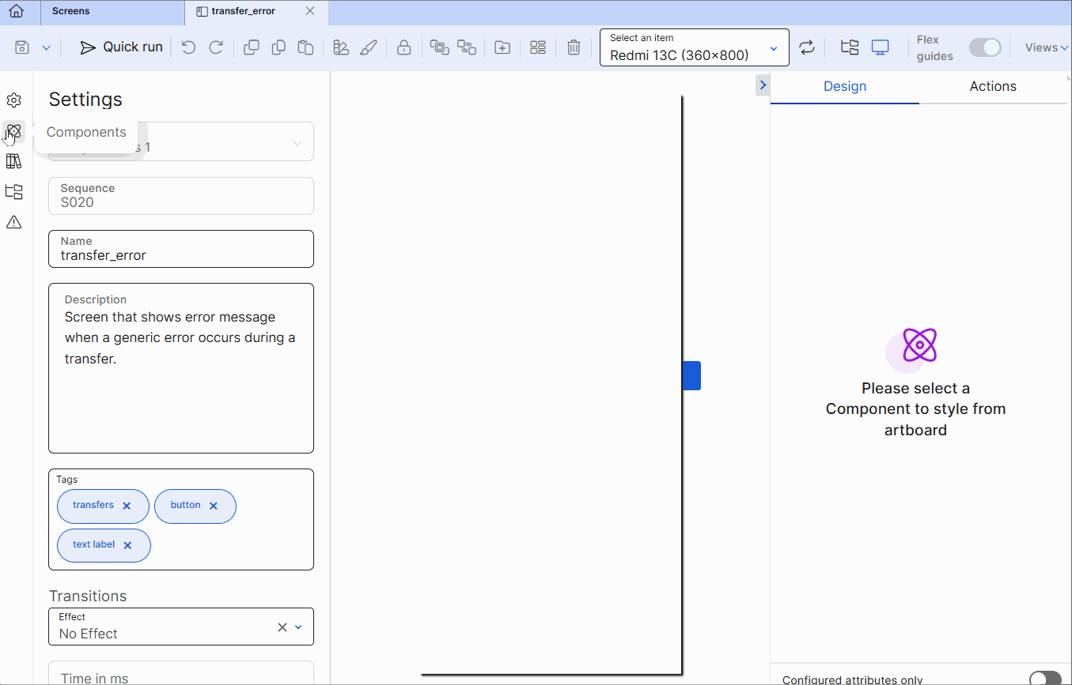The image size is (1072, 685).
Task: Switch to the Actions tab
Action: coord(993,86)
